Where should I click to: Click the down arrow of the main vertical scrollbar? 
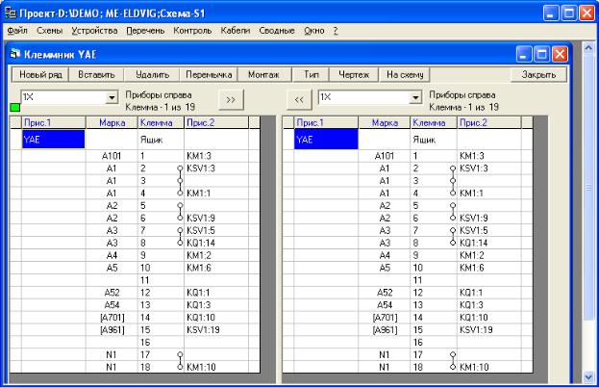tap(590, 378)
